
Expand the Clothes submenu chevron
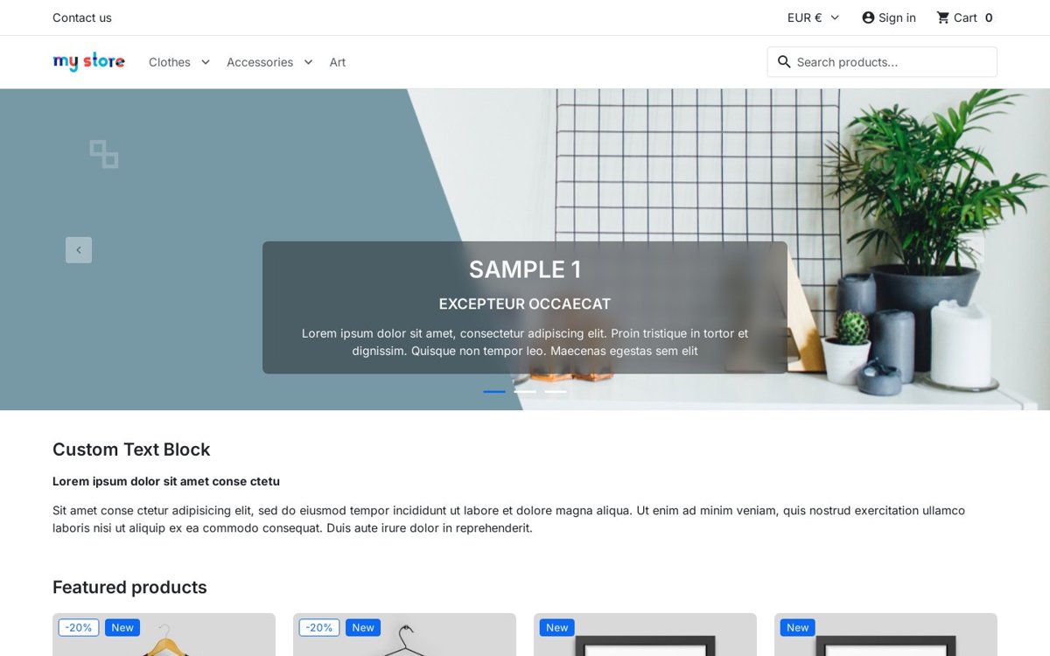(x=206, y=62)
